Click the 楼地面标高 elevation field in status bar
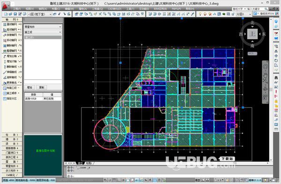 pyautogui.click(x=25, y=180)
